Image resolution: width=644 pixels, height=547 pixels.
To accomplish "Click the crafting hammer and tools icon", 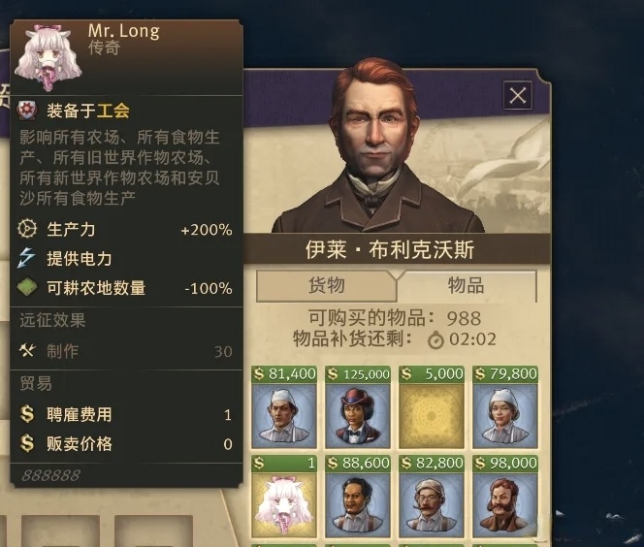I will 27,350.
